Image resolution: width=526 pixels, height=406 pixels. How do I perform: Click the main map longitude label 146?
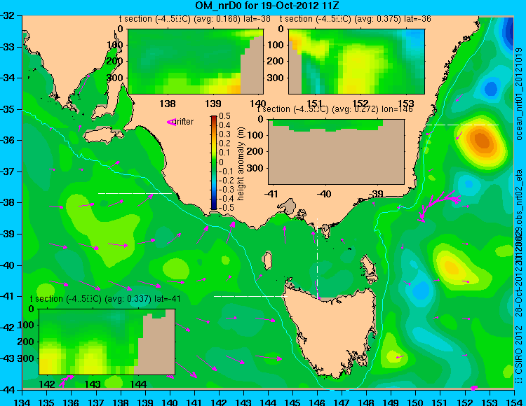click(317, 402)
